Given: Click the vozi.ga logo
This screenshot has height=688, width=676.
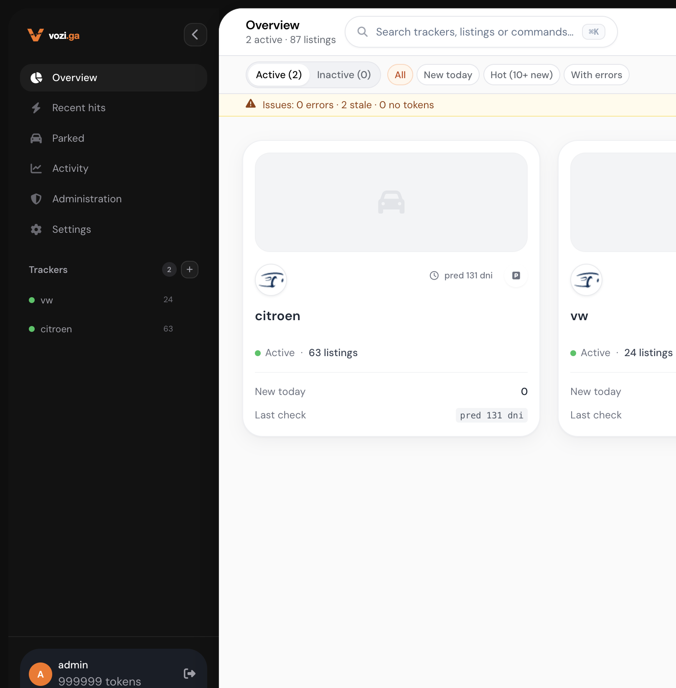Looking at the screenshot, I should (53, 35).
